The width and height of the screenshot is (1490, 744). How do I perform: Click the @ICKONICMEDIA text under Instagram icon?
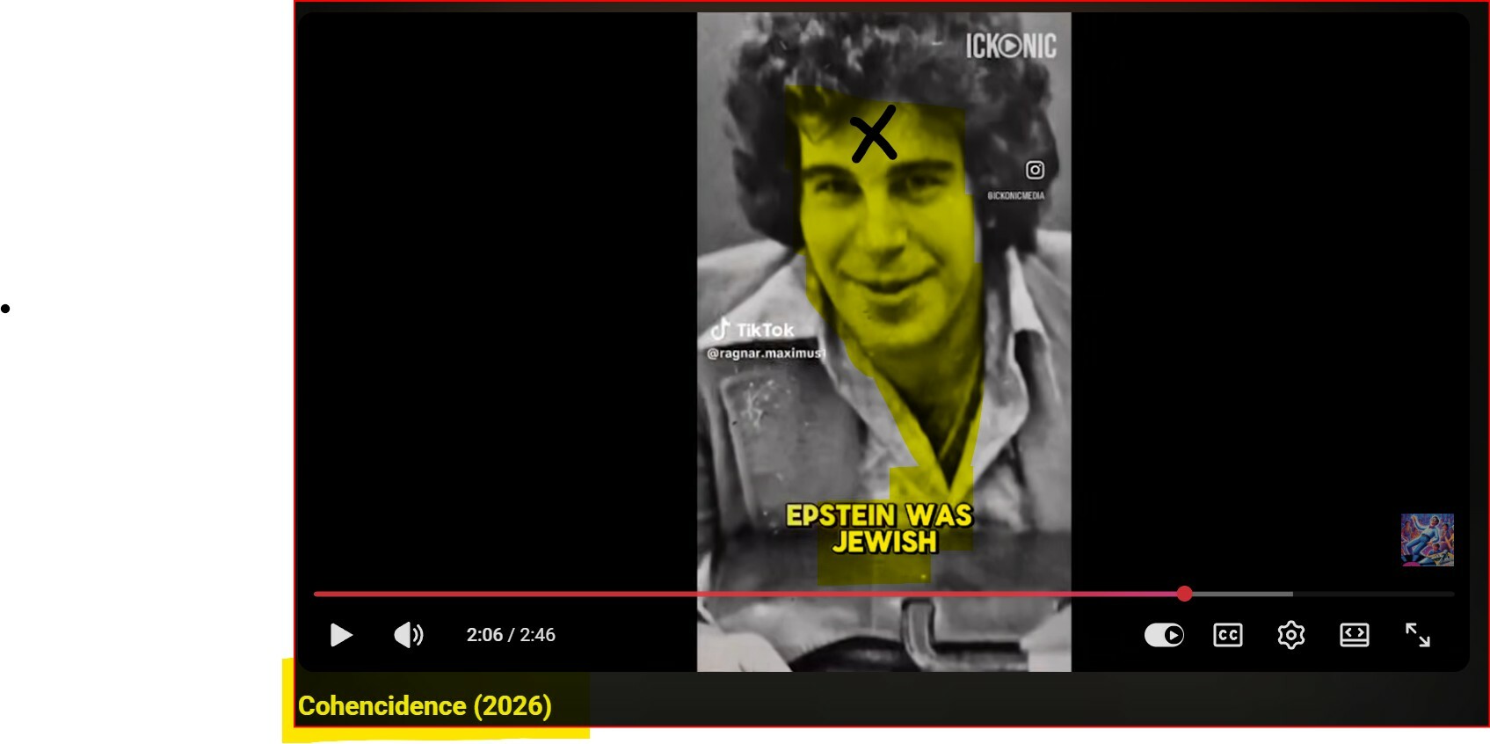(1015, 196)
